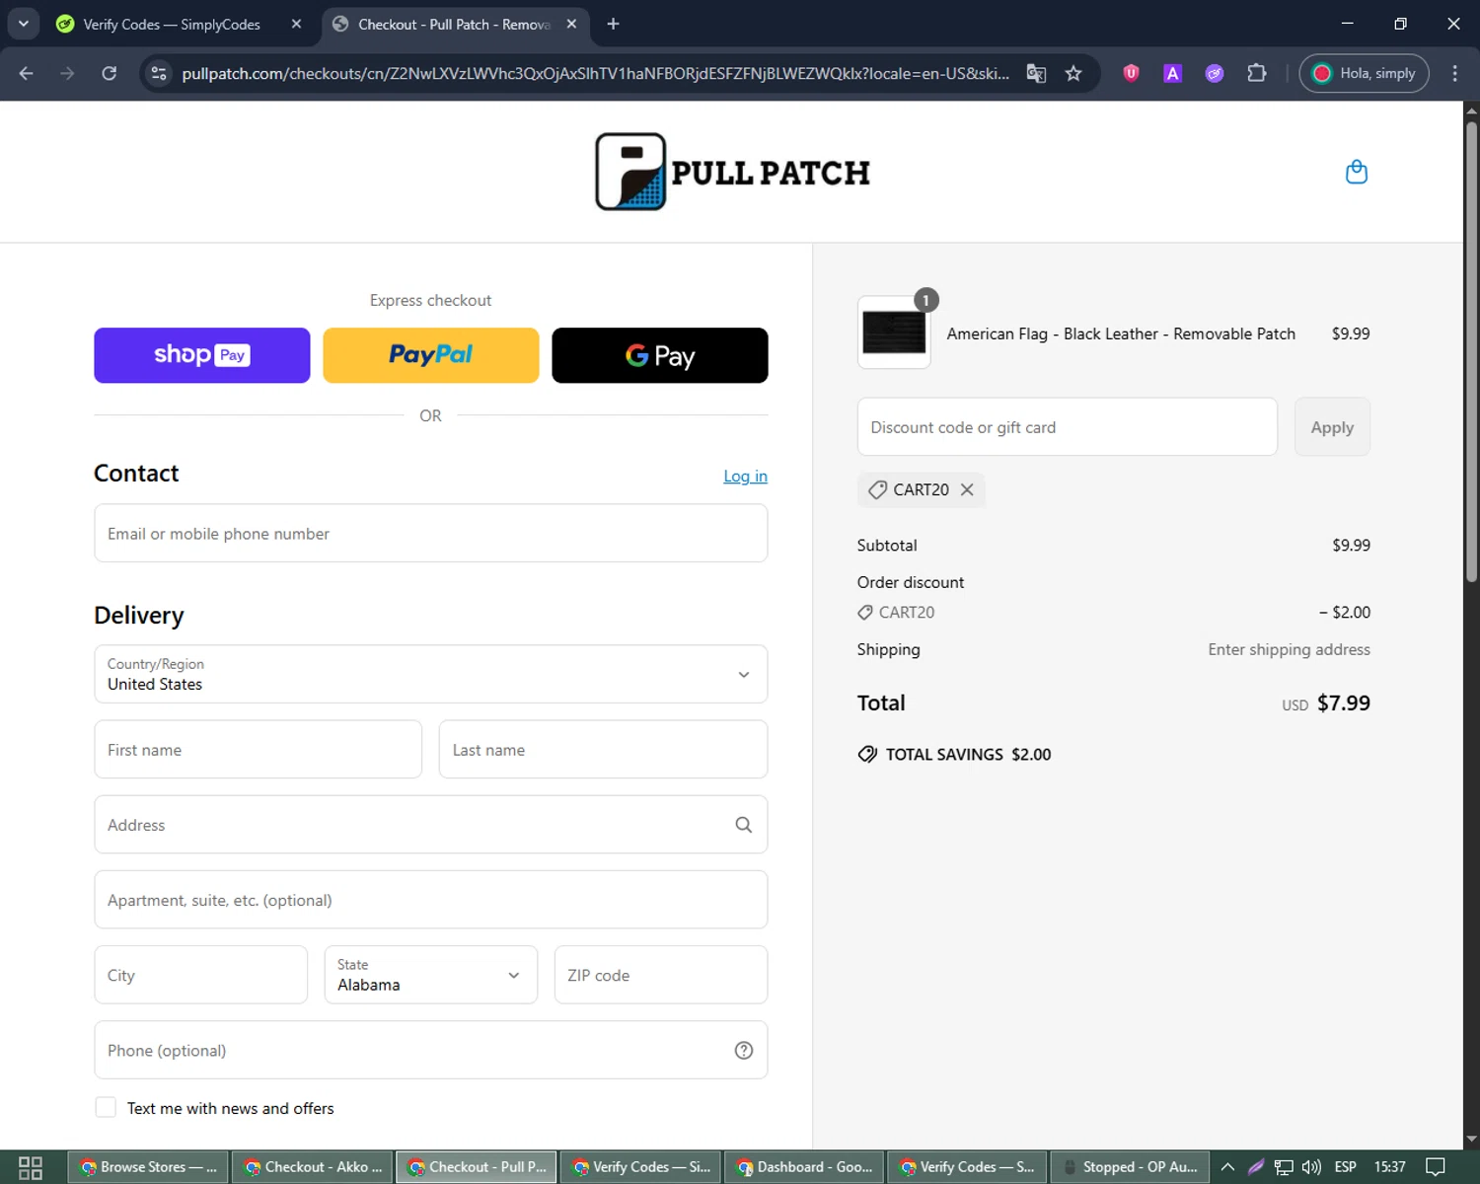Go back to previous page
Screen dimensions: 1480x1184
(27, 73)
